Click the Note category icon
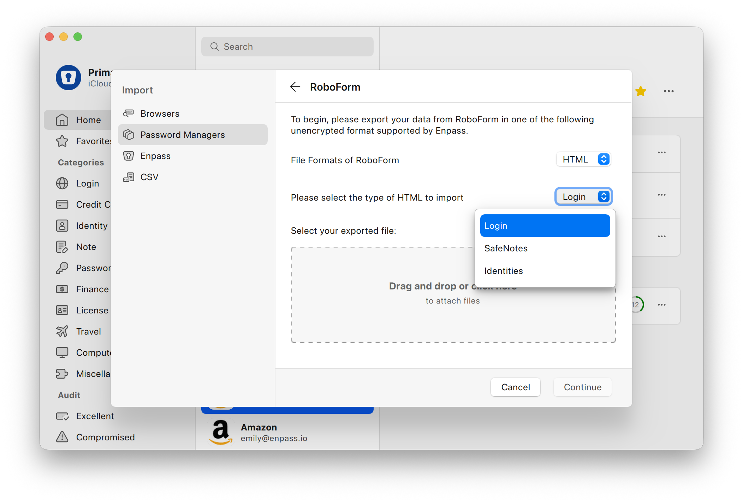 coord(62,247)
